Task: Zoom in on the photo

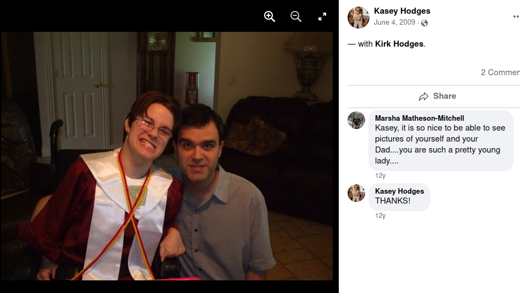Action: 269,16
